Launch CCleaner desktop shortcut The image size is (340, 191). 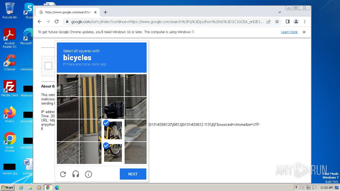coord(10,63)
